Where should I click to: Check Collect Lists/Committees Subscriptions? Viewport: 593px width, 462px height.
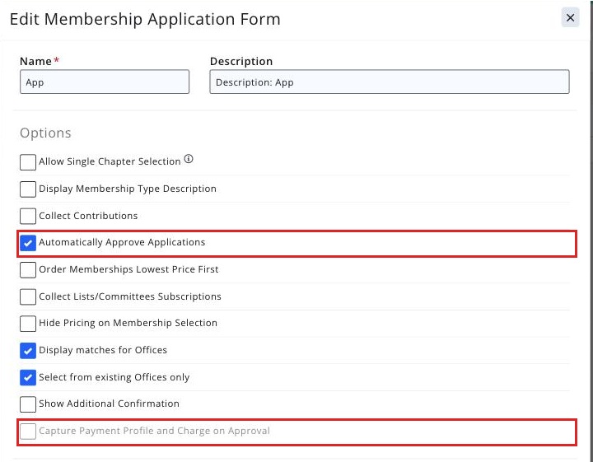(28, 296)
